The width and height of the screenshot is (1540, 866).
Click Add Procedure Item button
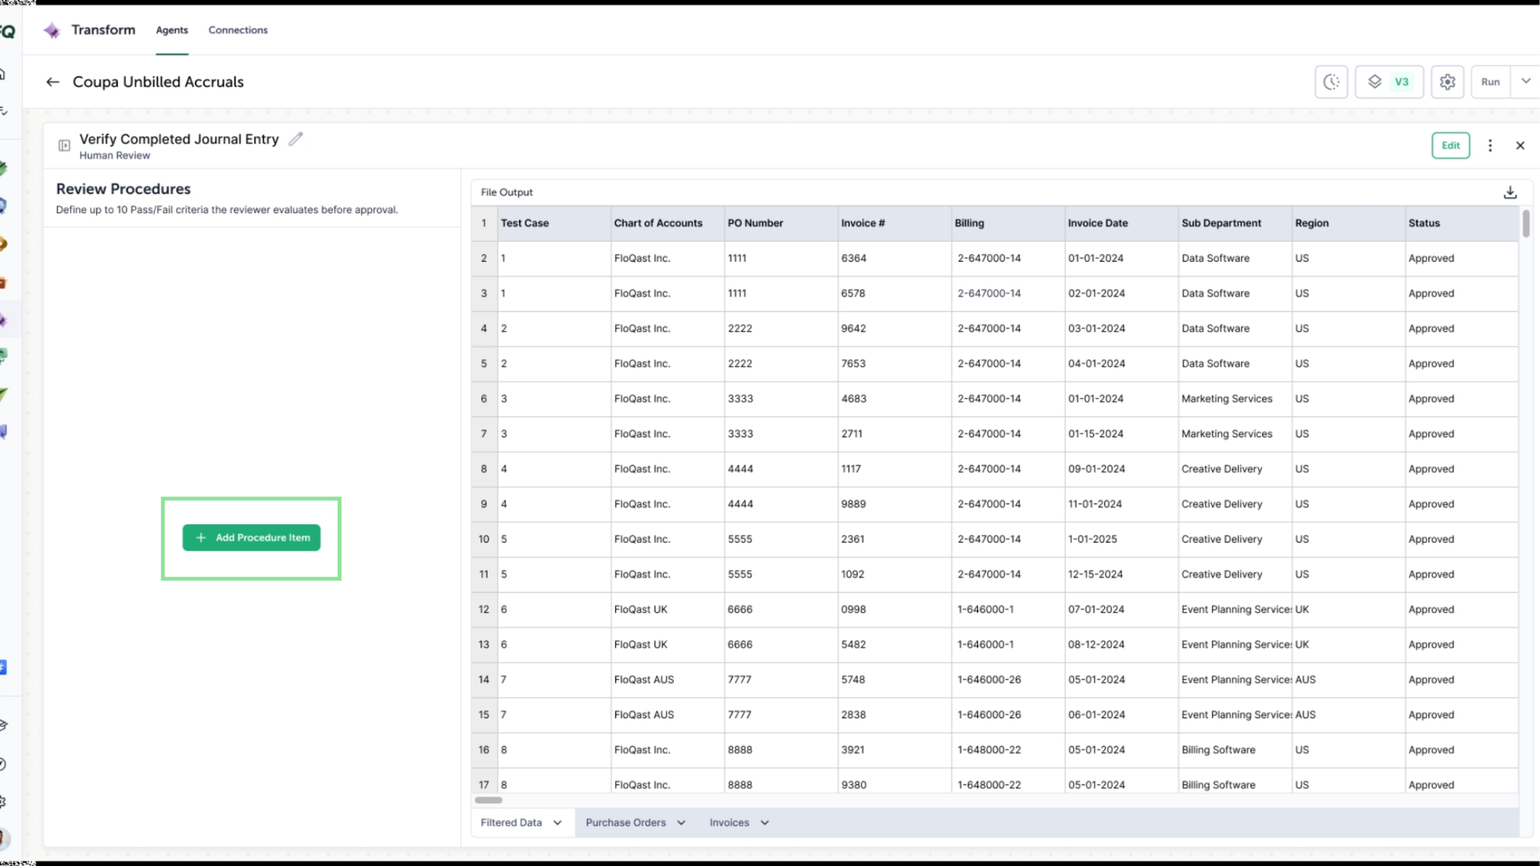(252, 538)
